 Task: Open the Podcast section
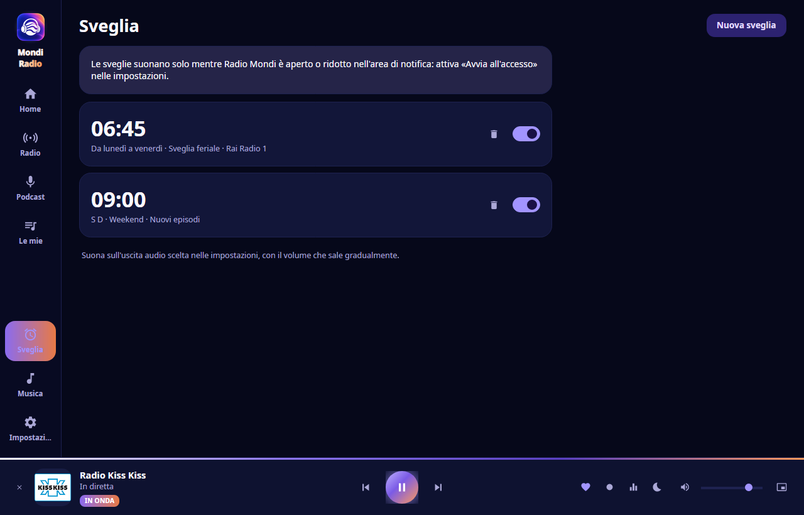tap(30, 189)
